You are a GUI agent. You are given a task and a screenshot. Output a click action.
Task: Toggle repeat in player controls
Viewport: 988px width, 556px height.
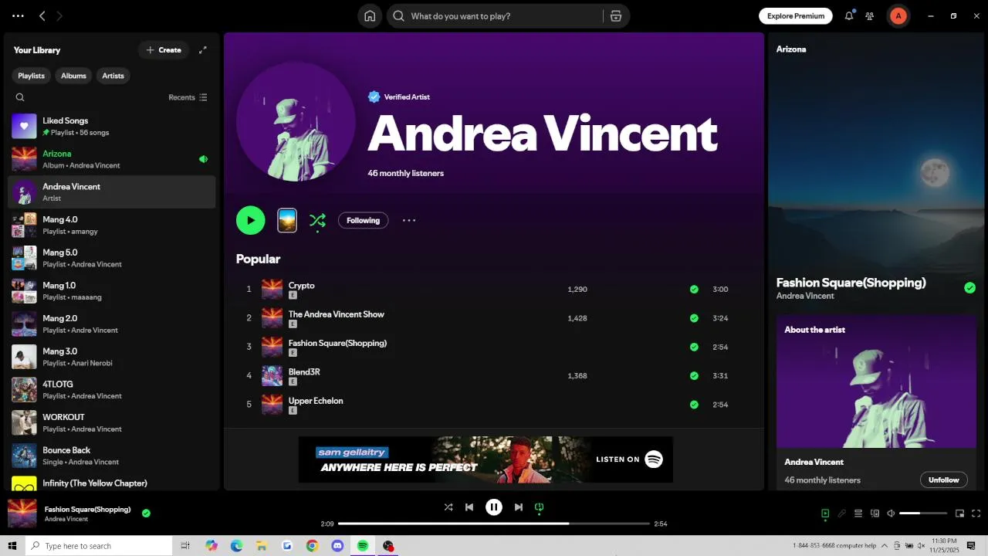540,507
